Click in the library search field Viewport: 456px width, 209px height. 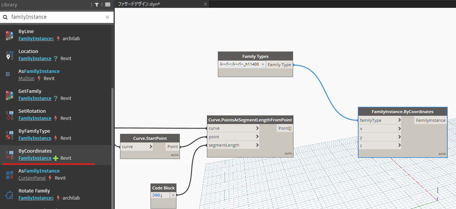[56, 17]
